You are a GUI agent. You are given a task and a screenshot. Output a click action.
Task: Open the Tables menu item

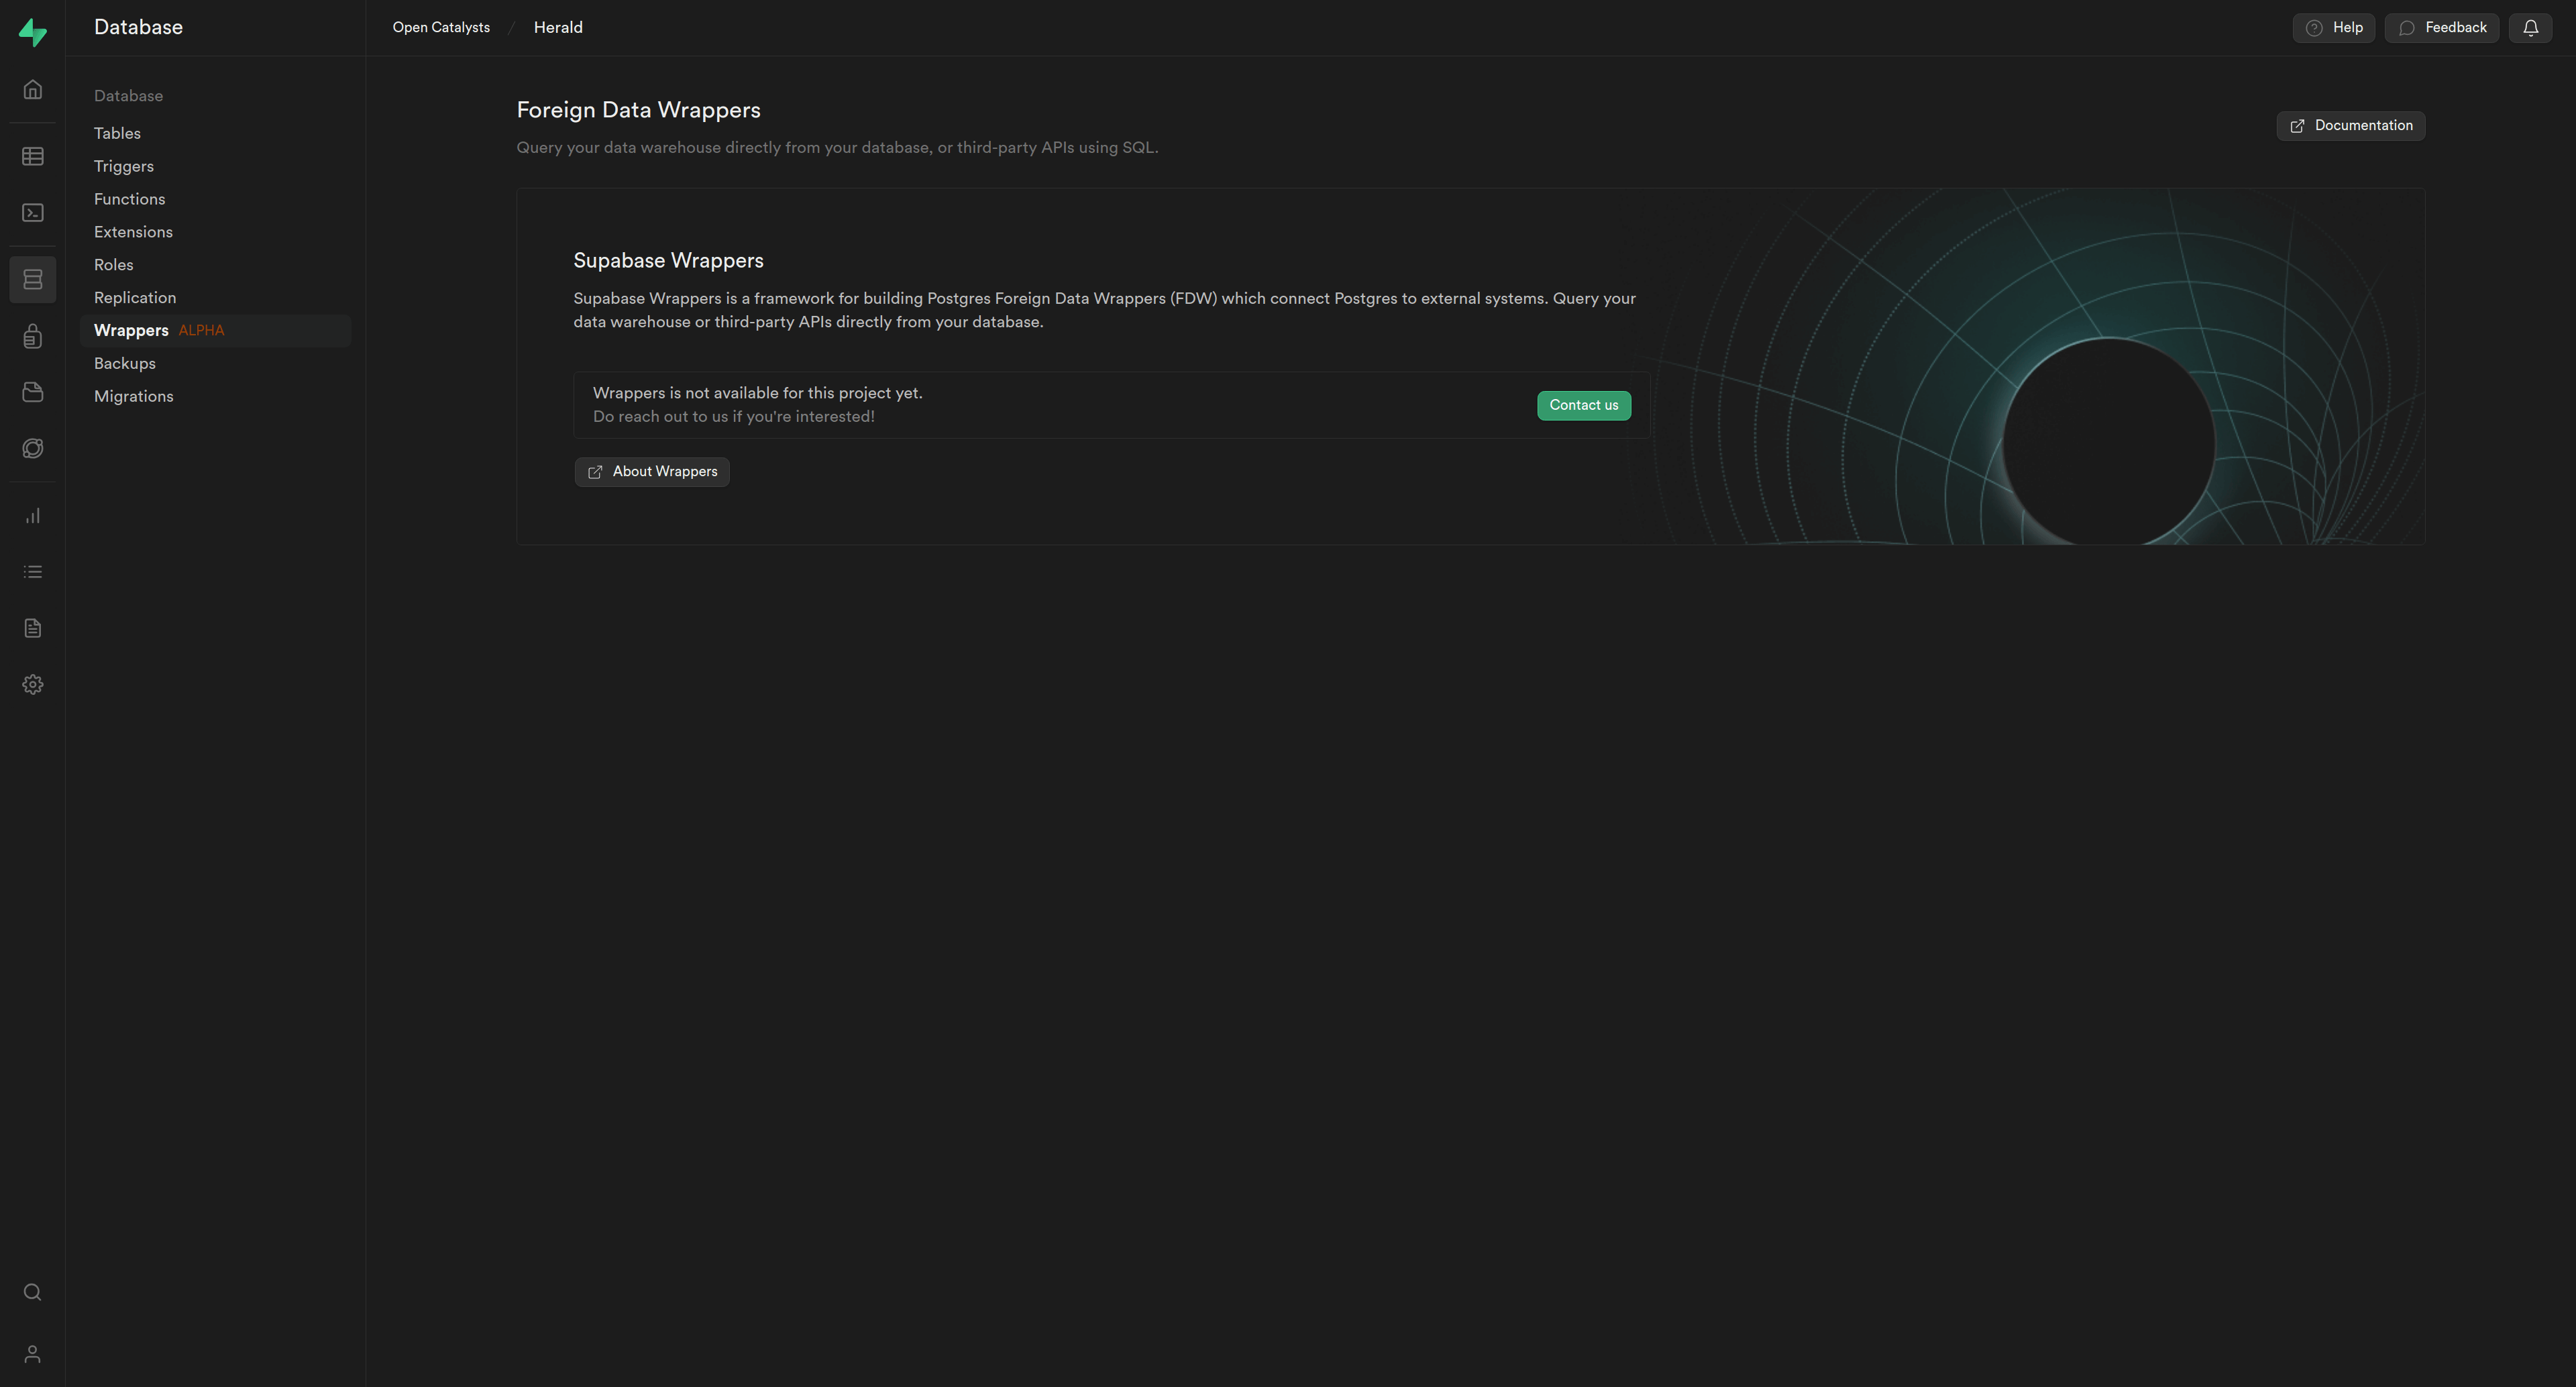click(215, 133)
